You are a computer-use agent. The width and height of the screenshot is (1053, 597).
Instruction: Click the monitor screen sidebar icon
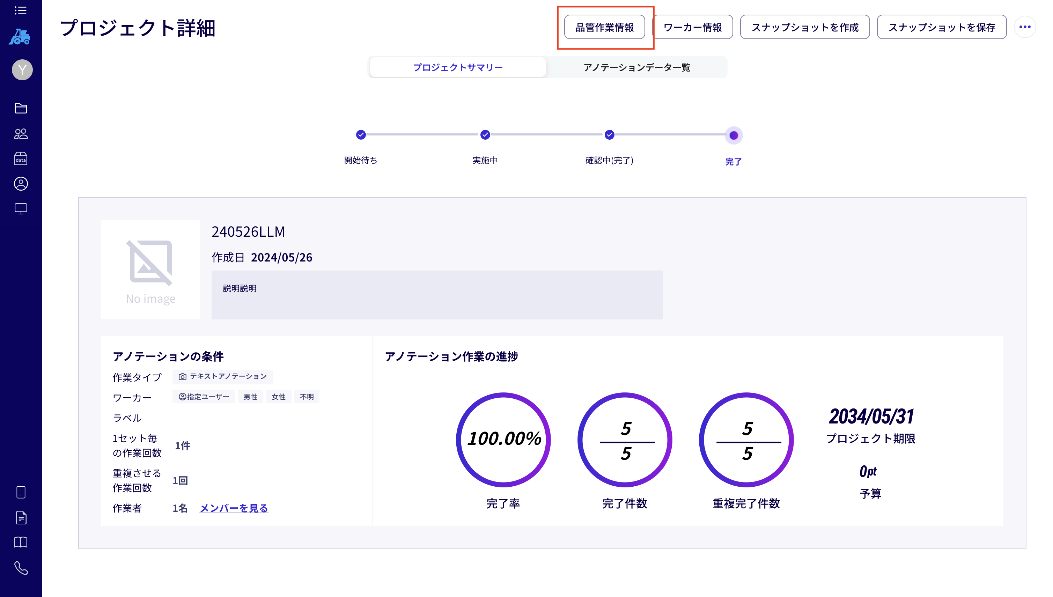coord(21,209)
